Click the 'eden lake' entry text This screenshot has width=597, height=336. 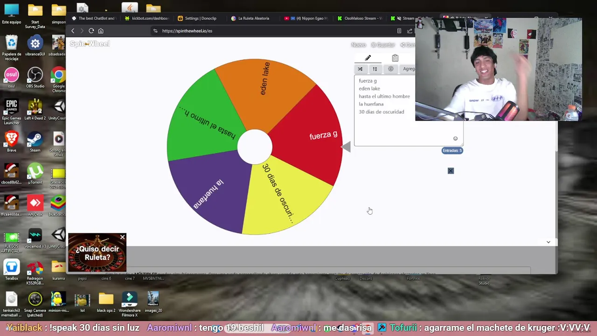point(369,89)
